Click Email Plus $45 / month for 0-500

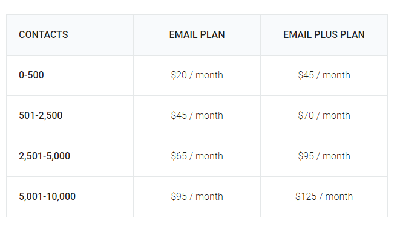click(x=324, y=75)
